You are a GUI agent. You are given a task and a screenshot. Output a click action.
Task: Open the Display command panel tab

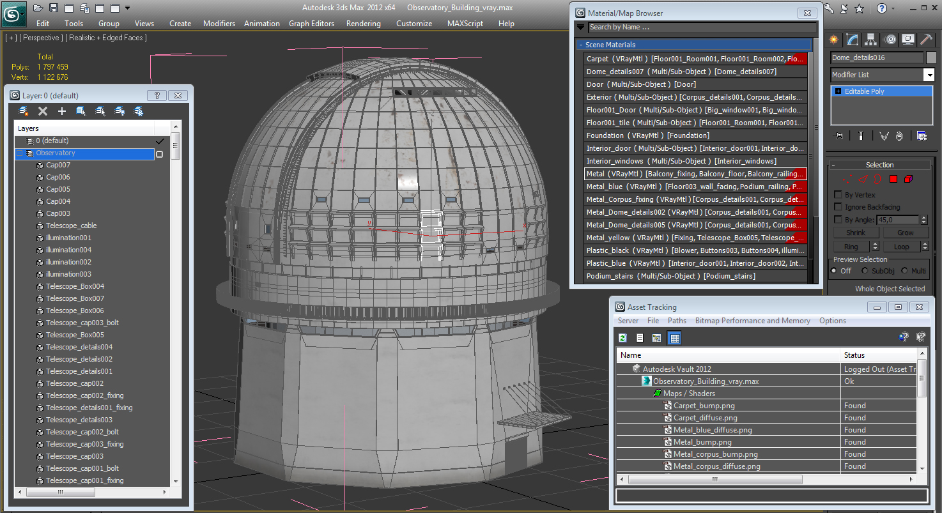click(x=908, y=40)
